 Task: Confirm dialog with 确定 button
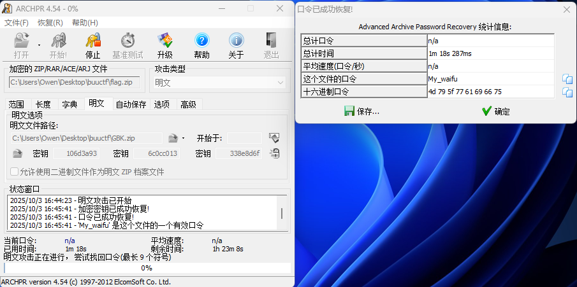coord(495,111)
